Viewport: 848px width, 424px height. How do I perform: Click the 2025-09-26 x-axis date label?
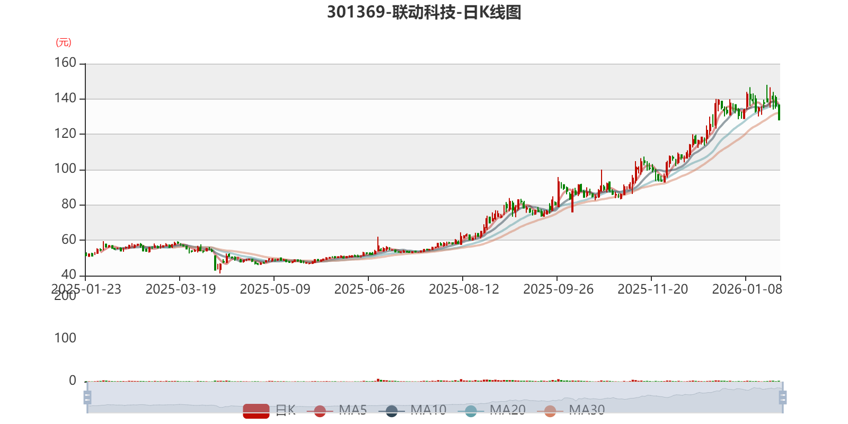pyautogui.click(x=558, y=289)
